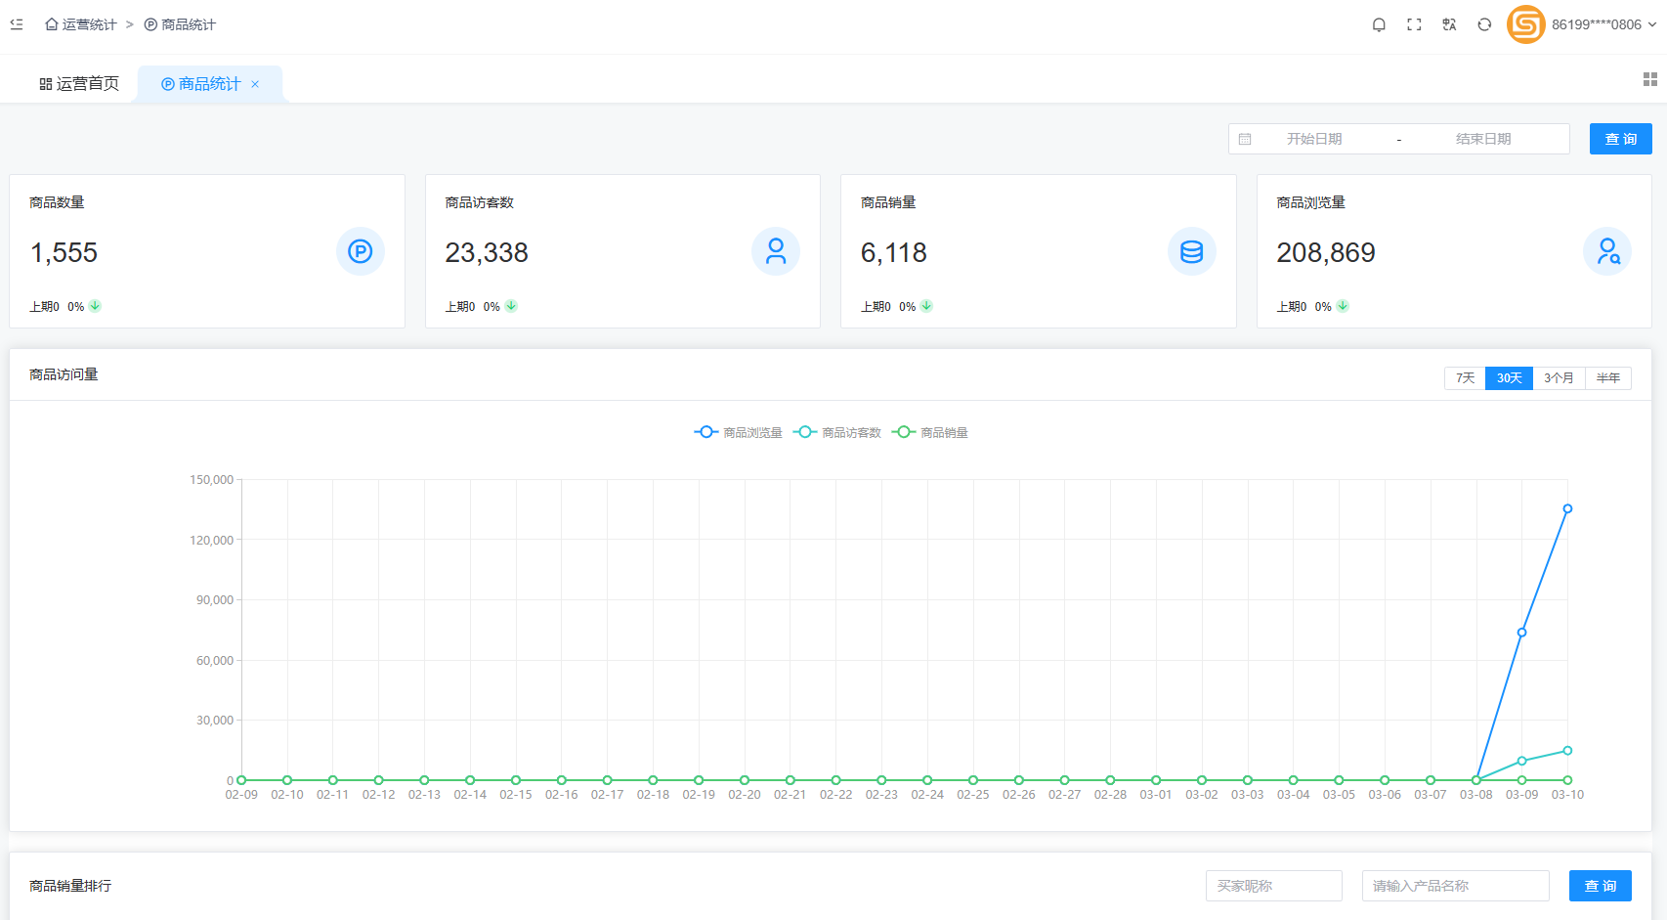Click the 买家昵称 input field
The width and height of the screenshot is (1667, 920).
1273,886
